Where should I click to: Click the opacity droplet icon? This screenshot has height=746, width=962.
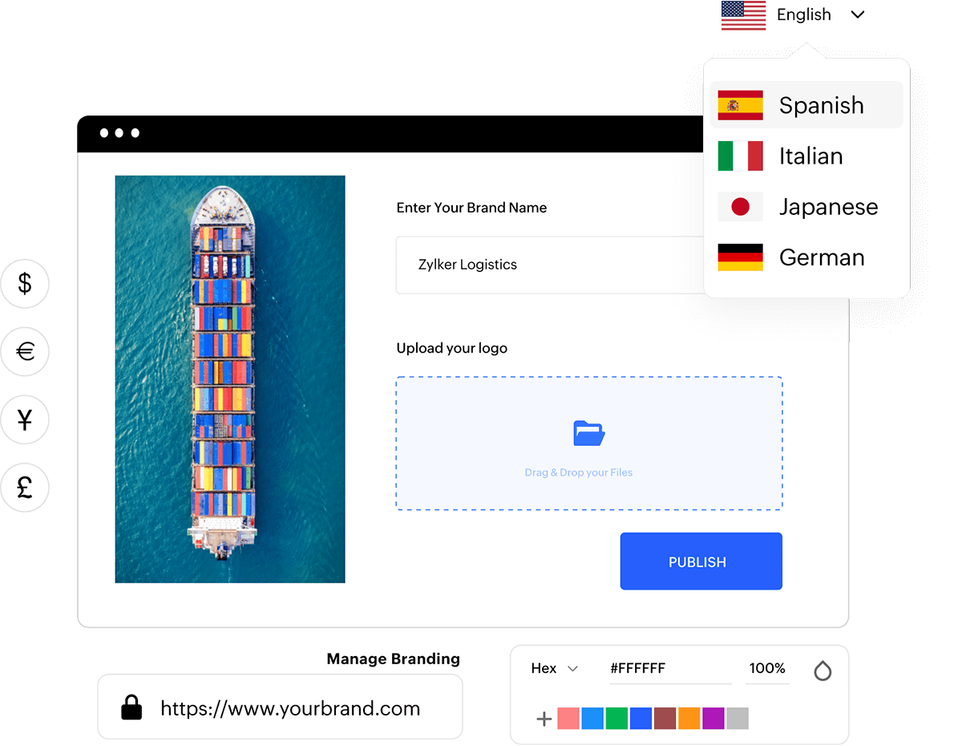[x=823, y=671]
